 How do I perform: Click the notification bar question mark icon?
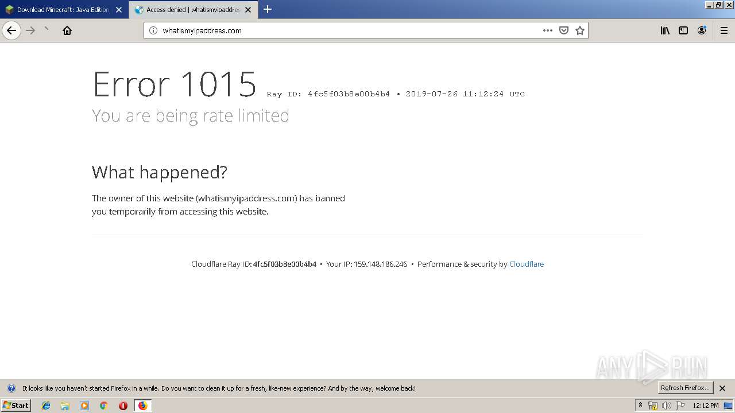[x=11, y=388]
